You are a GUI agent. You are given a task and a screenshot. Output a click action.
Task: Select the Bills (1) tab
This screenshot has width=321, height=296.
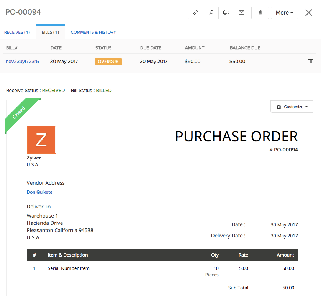(50, 32)
